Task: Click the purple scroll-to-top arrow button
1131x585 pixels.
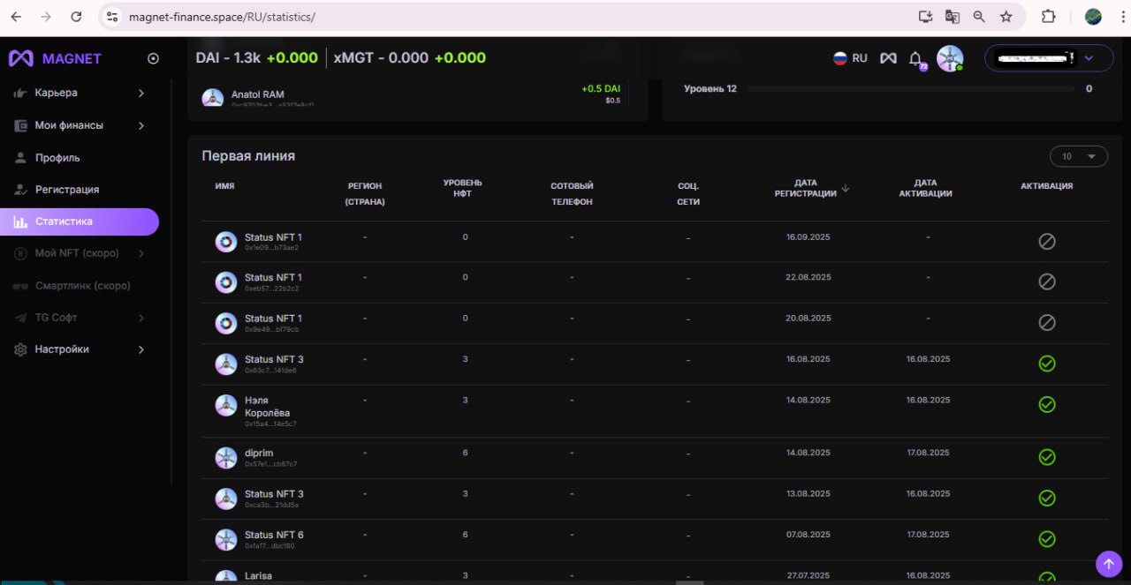Action: pos(1108,563)
